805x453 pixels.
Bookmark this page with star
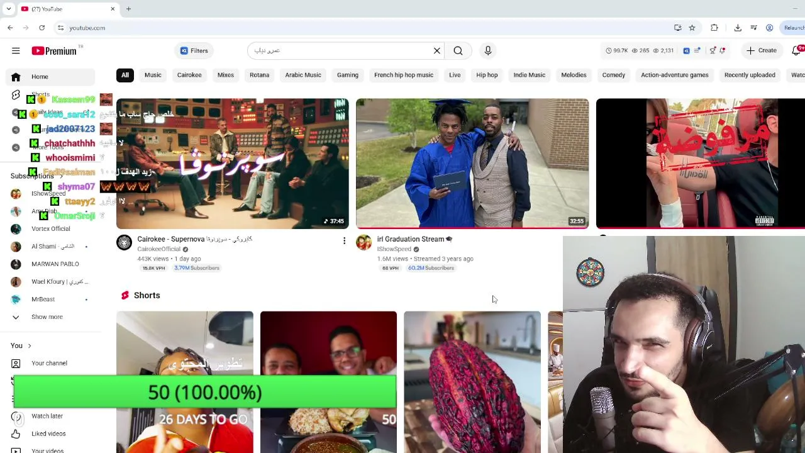[x=692, y=28]
